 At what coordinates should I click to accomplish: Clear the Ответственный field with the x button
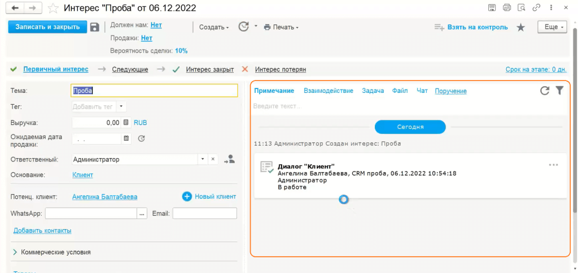pos(213,159)
